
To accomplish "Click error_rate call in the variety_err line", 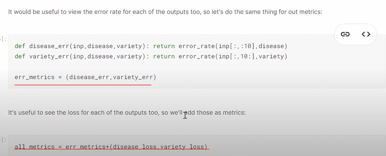I will click(x=195, y=56).
